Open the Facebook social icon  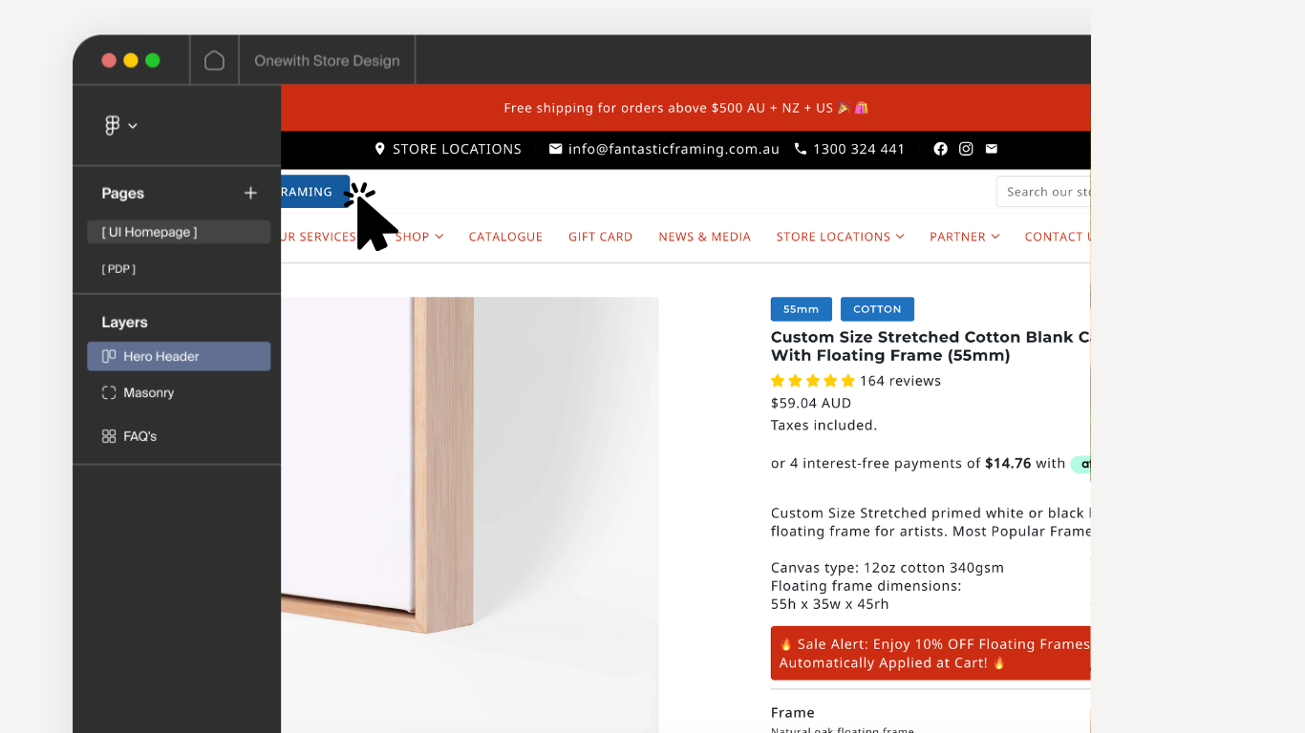940,149
